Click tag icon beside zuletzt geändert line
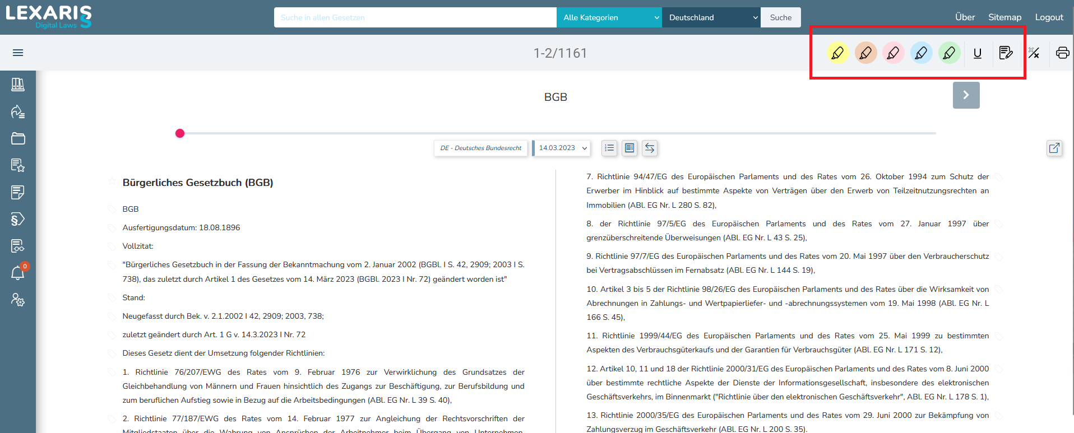The width and height of the screenshot is (1074, 433). [x=112, y=335]
